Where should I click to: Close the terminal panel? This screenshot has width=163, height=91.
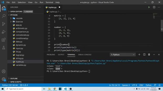(159, 55)
